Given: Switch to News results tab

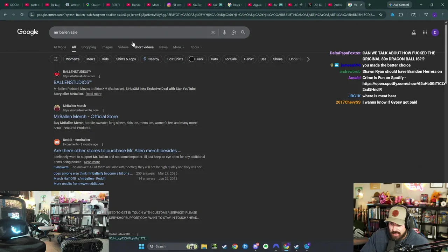Looking at the screenshot, I should tap(163, 47).
